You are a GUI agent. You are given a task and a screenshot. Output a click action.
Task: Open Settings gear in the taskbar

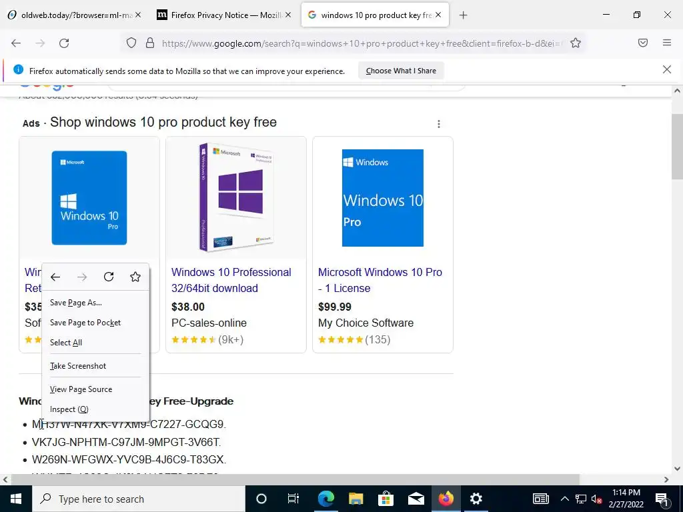pos(476,499)
